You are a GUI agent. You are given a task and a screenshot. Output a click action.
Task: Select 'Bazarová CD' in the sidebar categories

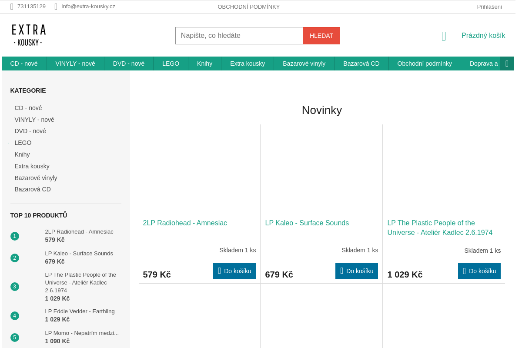click(33, 189)
